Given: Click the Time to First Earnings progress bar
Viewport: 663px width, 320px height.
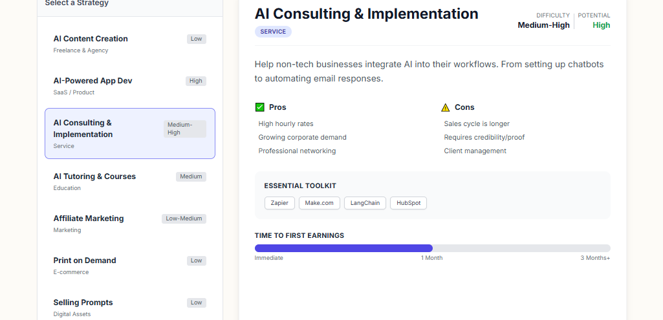Looking at the screenshot, I should pyautogui.click(x=432, y=248).
